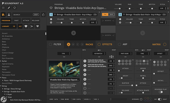Select empty part slot 3
The width and height of the screenshot is (170, 103).
pos(73,33)
